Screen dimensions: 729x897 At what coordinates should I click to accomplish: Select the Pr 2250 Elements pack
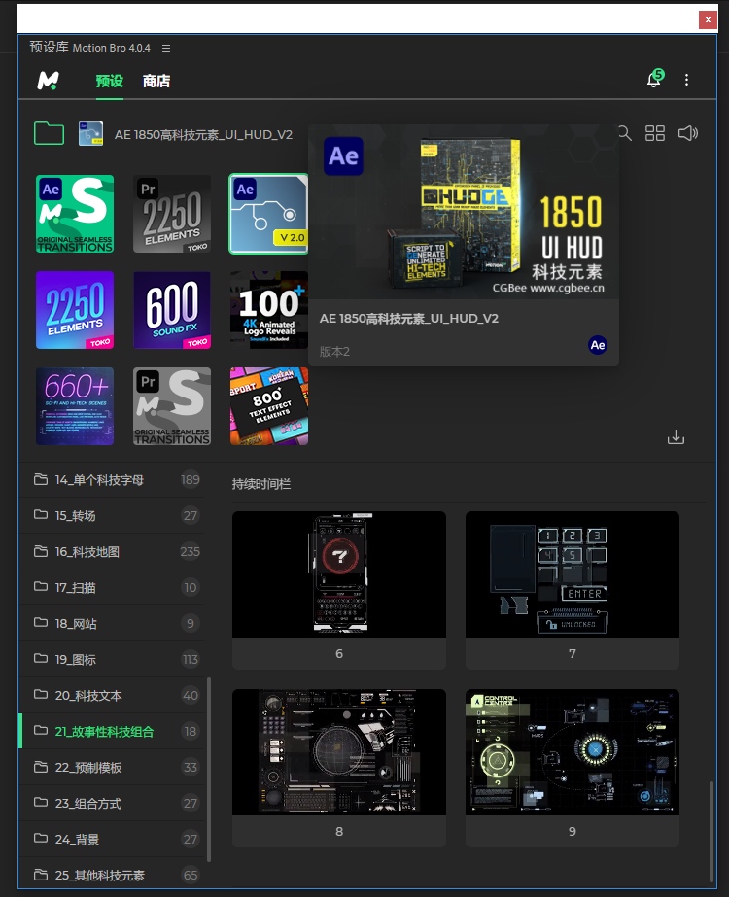coord(172,214)
